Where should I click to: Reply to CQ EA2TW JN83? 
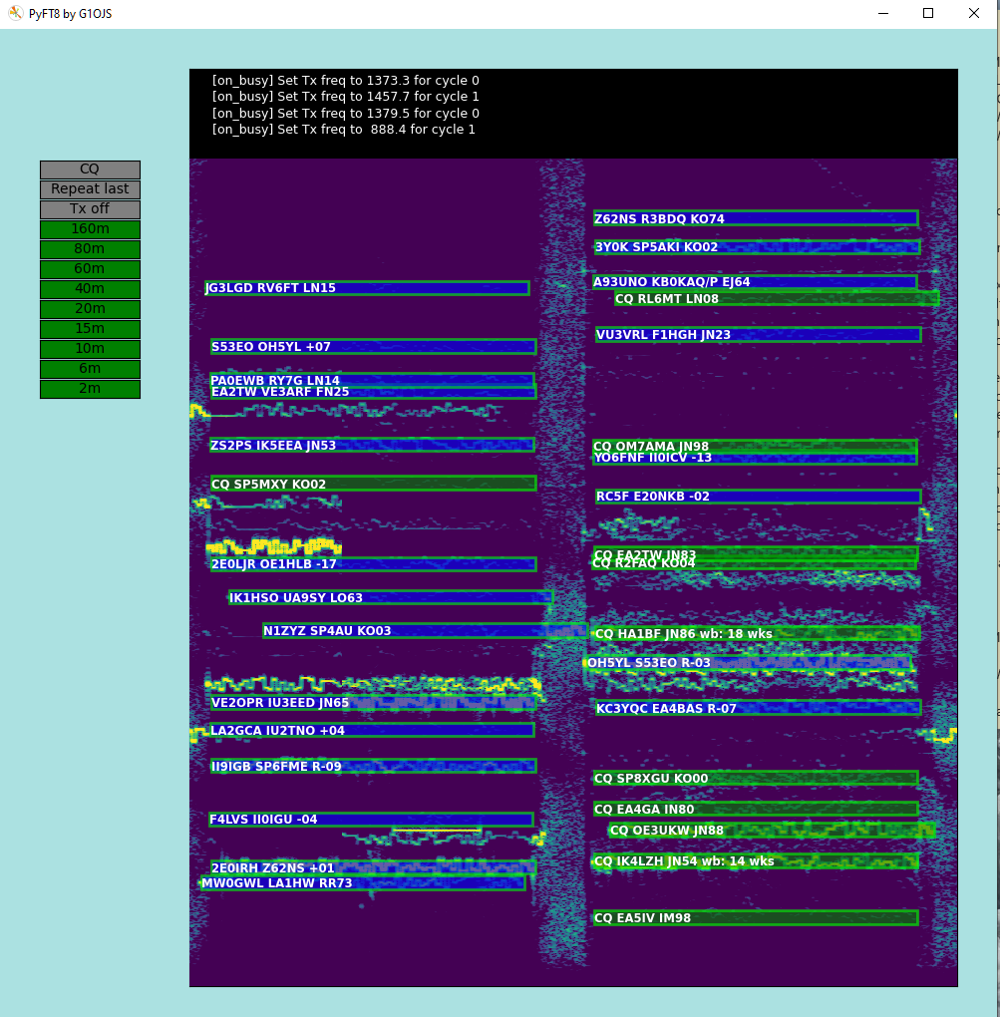[x=755, y=553]
